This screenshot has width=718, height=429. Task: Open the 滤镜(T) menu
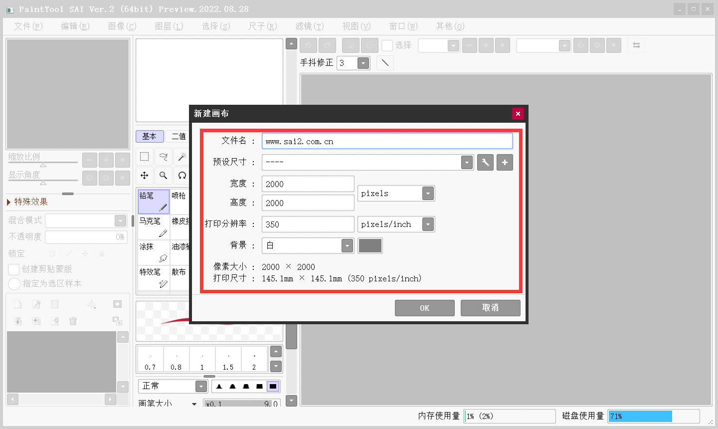(x=310, y=26)
